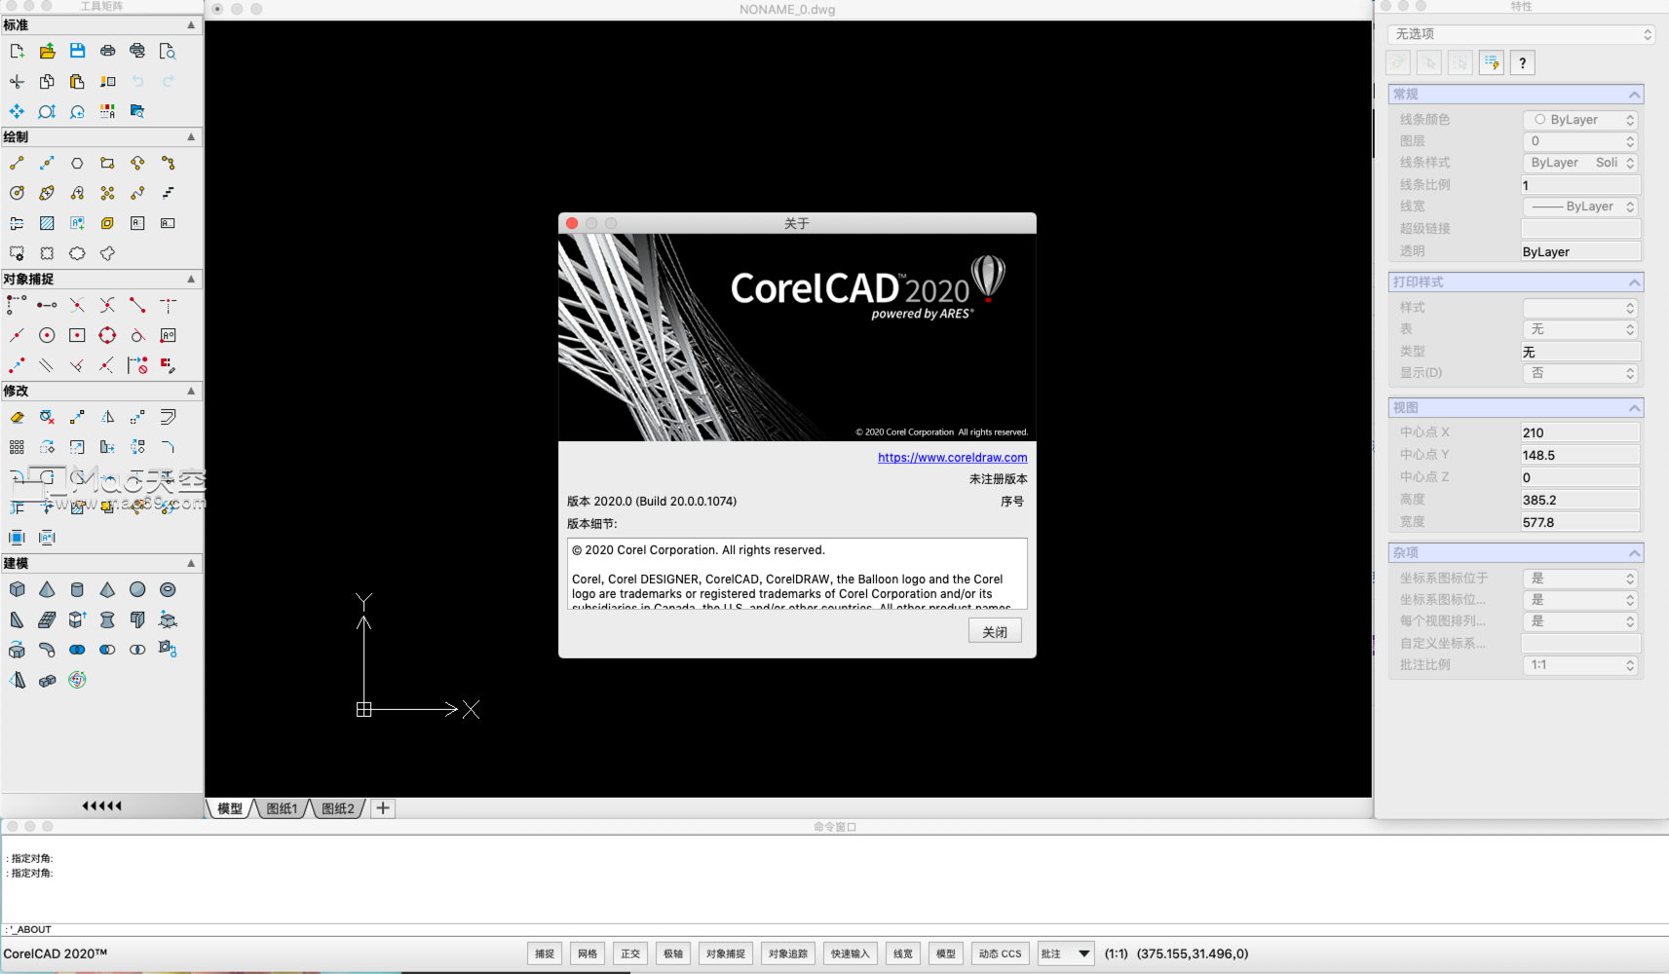The width and height of the screenshot is (1669, 974).
Task: Open the 图层 layer dropdown showing 0
Action: pyautogui.click(x=1580, y=141)
